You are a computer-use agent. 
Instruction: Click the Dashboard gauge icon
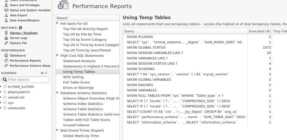coord(6,55)
